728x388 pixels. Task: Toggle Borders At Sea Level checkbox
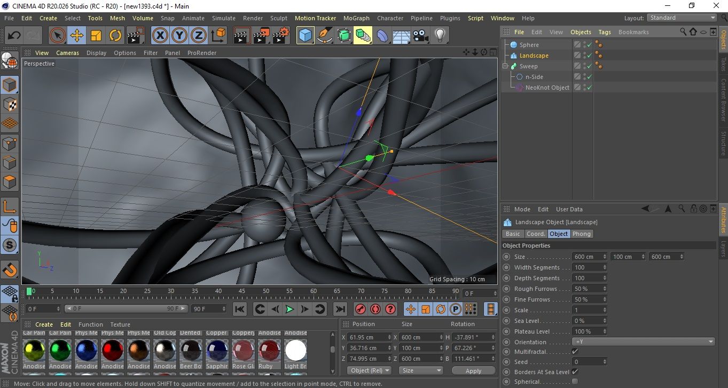coord(575,372)
